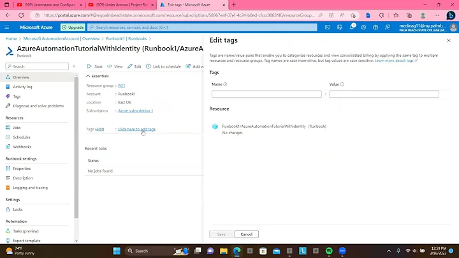Click the (edit) link beside Tags
459x258 pixels.
99,129
